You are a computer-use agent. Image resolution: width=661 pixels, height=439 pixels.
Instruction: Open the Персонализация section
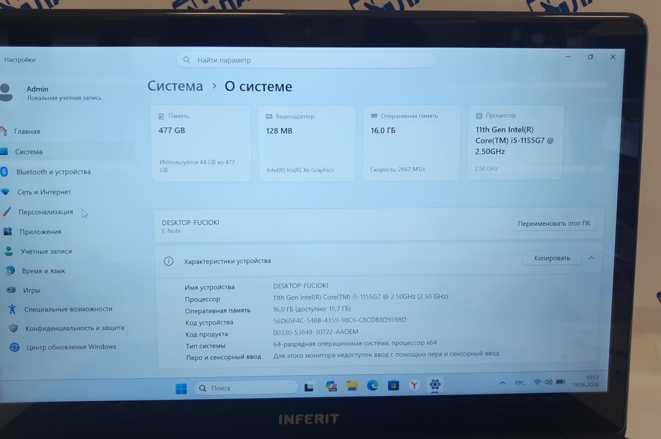pos(46,212)
